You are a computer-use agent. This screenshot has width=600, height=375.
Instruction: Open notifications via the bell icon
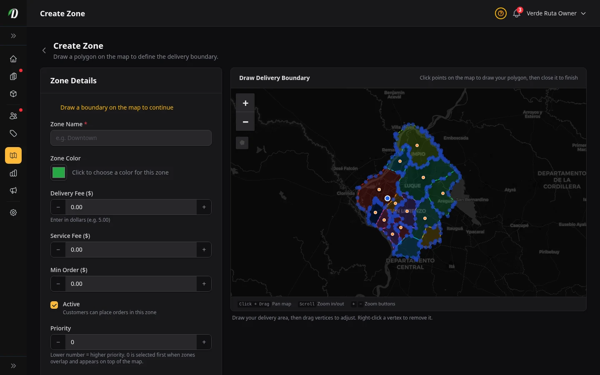click(516, 13)
